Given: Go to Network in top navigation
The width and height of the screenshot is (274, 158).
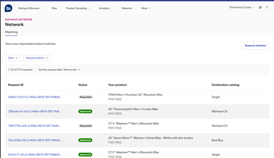Looking at the screenshot, I should pyautogui.click(x=127, y=8).
